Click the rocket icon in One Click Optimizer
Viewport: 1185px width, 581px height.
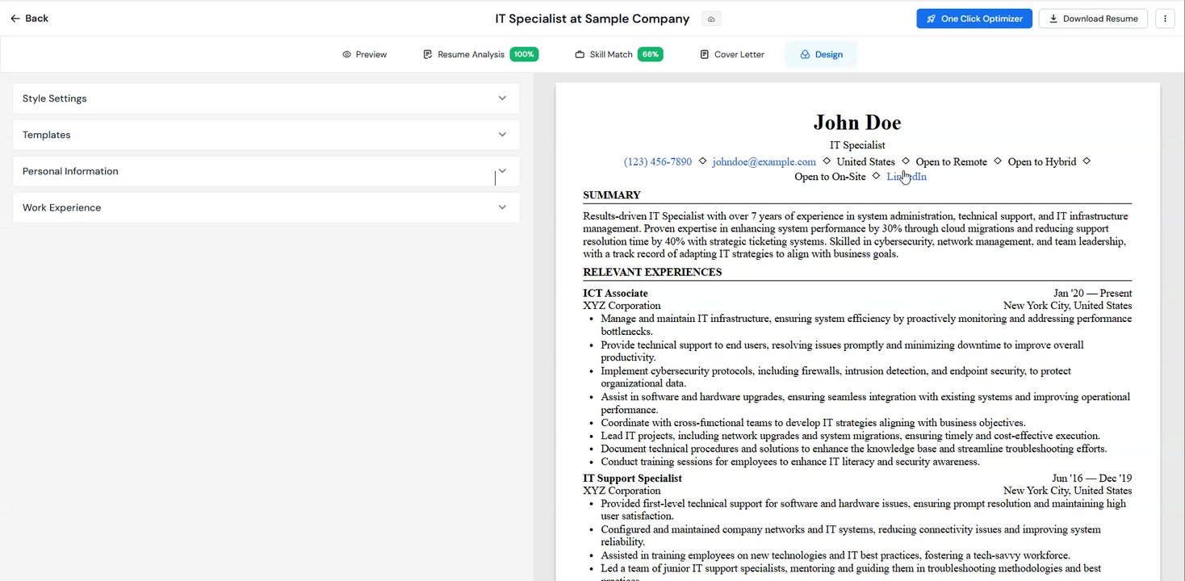click(931, 19)
